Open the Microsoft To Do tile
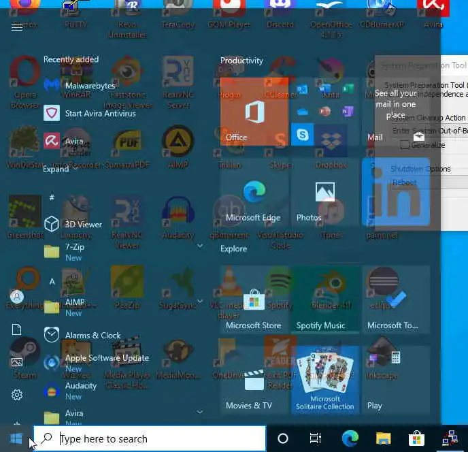The width and height of the screenshot is (468, 452). tap(396, 300)
